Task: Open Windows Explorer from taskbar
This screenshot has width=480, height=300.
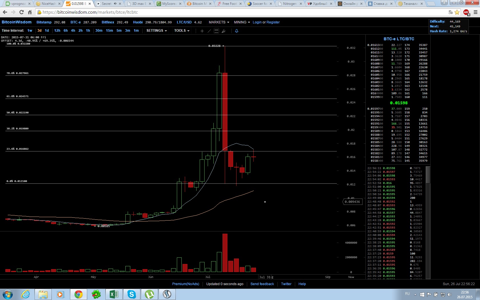Action: (x=43, y=294)
